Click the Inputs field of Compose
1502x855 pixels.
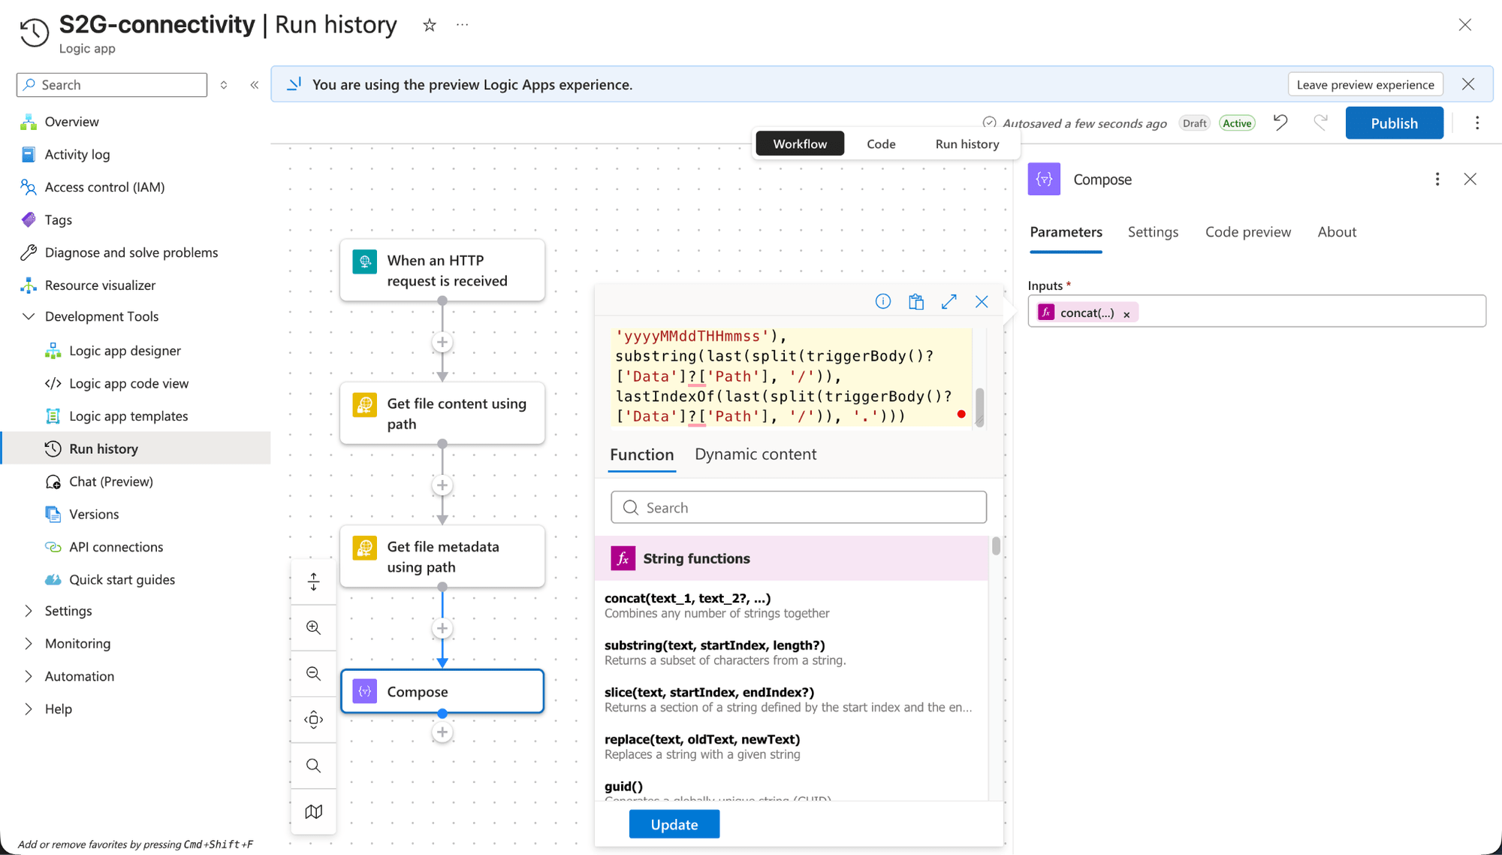tap(1256, 311)
